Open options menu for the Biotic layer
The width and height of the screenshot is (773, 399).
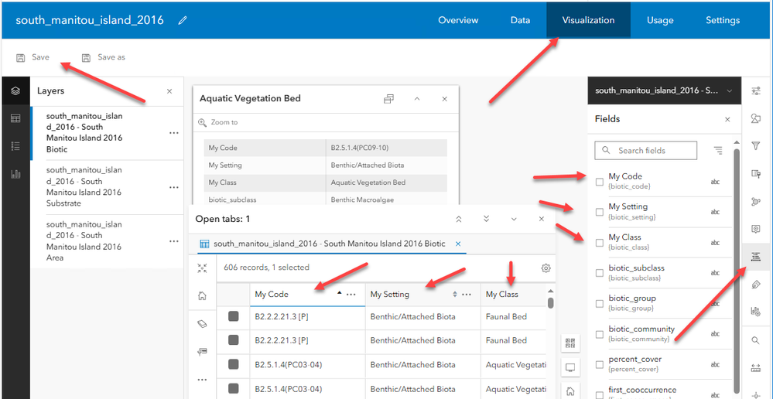point(174,133)
